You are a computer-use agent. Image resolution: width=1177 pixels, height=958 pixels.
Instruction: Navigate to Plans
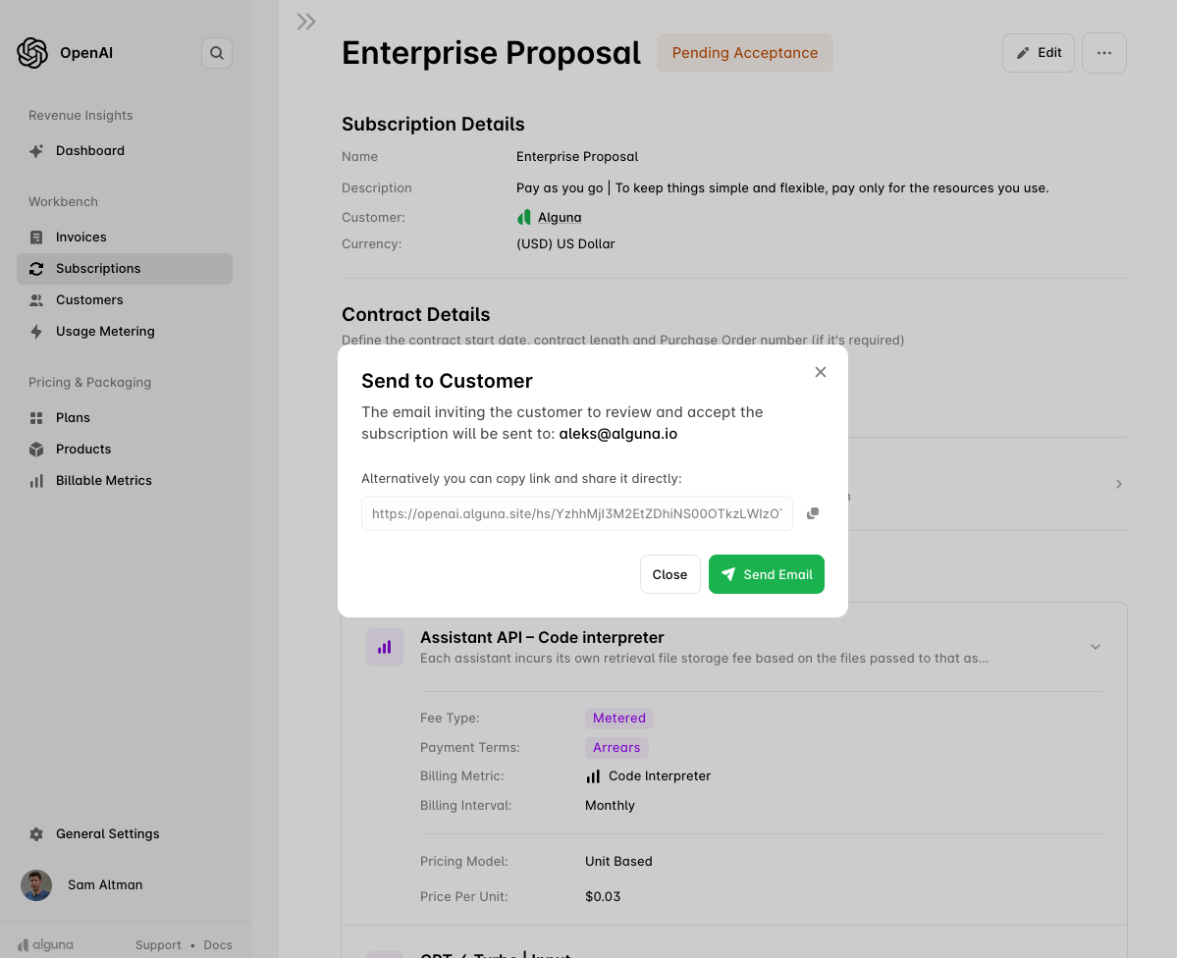tap(125, 418)
